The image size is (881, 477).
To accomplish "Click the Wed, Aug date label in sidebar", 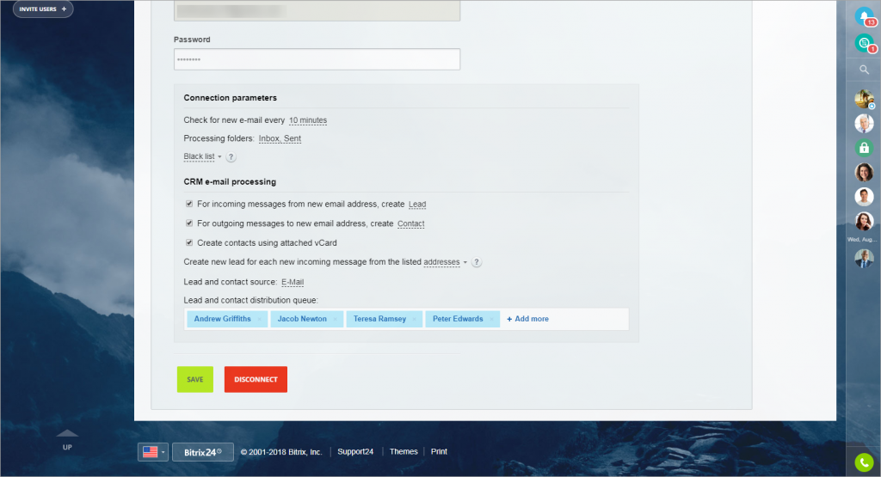I will 861,240.
